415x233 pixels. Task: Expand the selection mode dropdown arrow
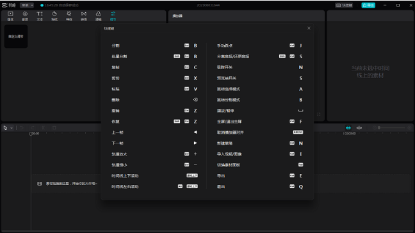pos(12,128)
